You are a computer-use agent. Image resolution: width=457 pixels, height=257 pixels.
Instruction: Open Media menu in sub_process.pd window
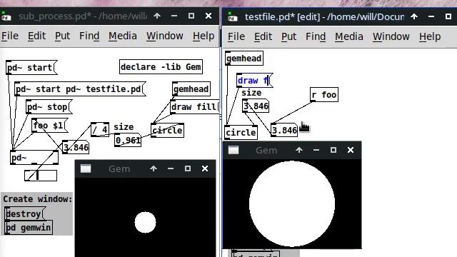tap(123, 36)
